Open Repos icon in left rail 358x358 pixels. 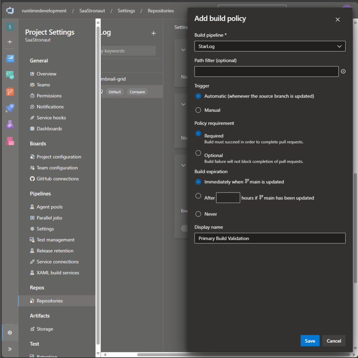pos(10,92)
